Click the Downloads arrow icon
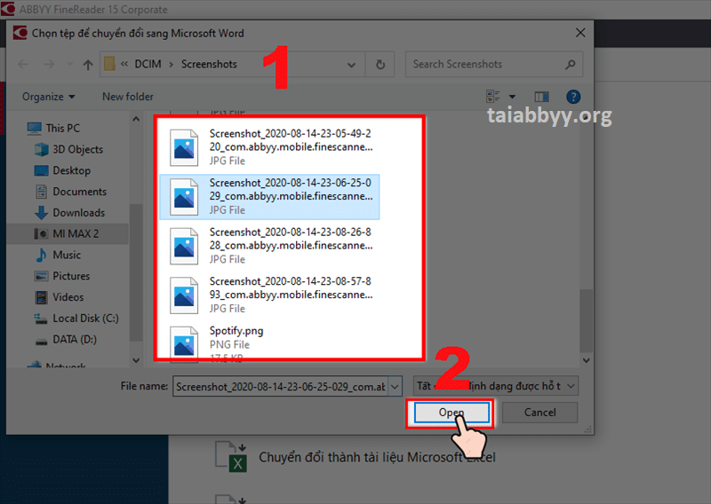Viewport: 711px width, 504px height. point(41,212)
